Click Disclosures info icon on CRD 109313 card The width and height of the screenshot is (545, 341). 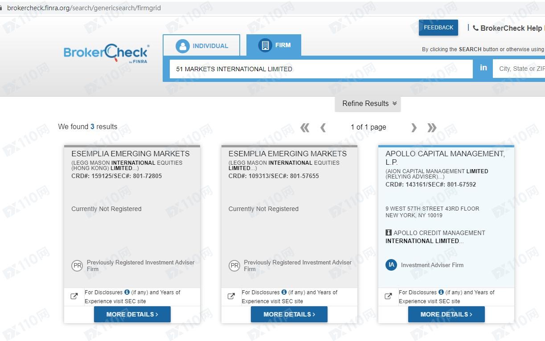point(284,292)
